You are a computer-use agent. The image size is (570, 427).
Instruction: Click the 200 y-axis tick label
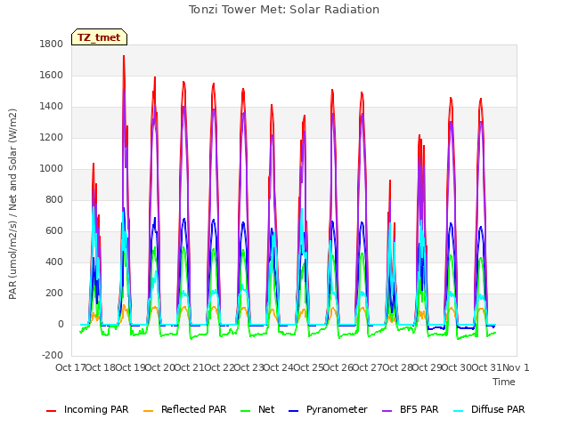point(54,293)
